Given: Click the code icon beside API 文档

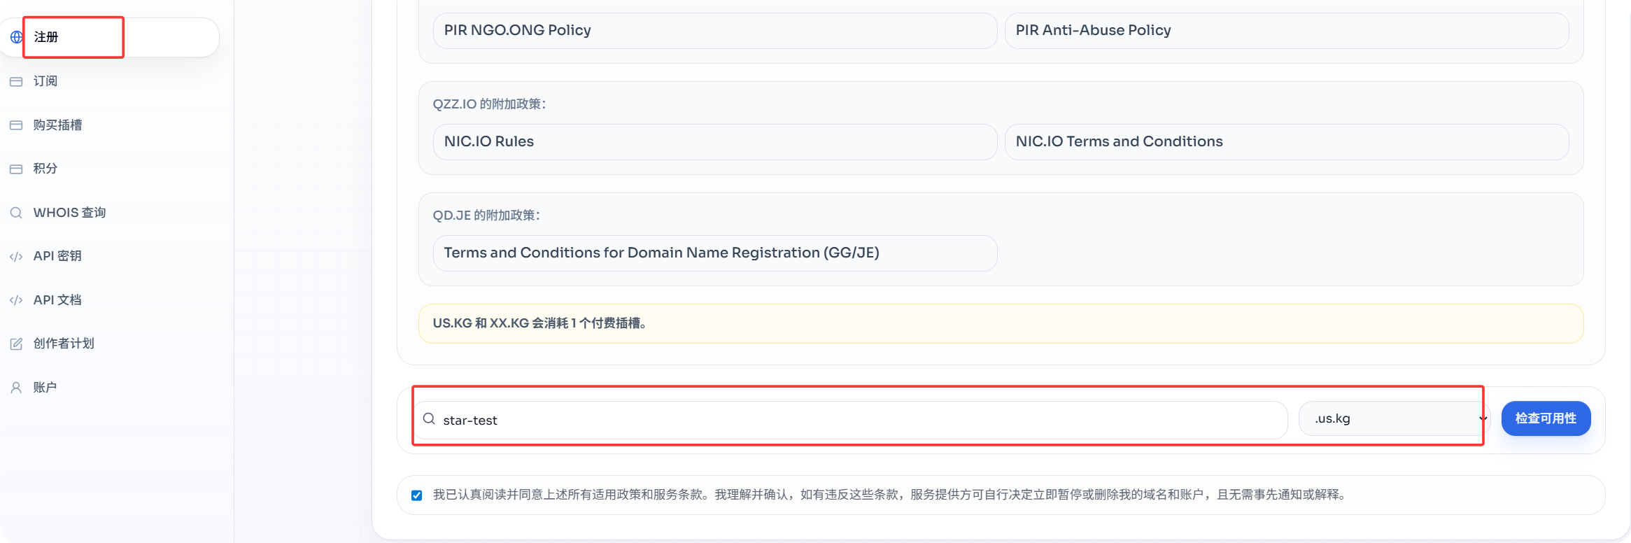Looking at the screenshot, I should 16,300.
